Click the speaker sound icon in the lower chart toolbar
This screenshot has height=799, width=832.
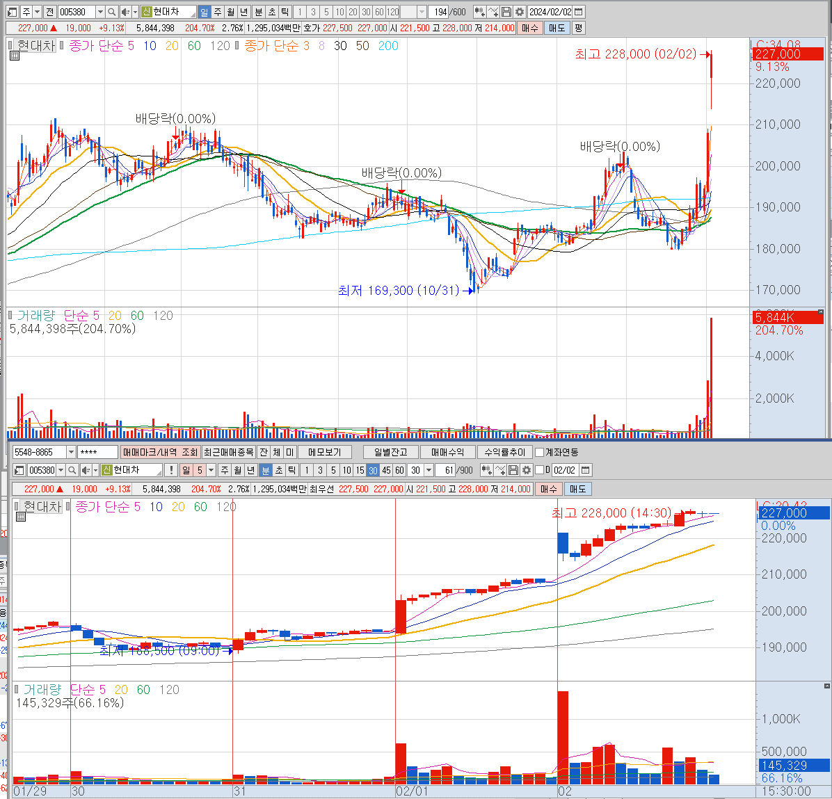click(86, 470)
